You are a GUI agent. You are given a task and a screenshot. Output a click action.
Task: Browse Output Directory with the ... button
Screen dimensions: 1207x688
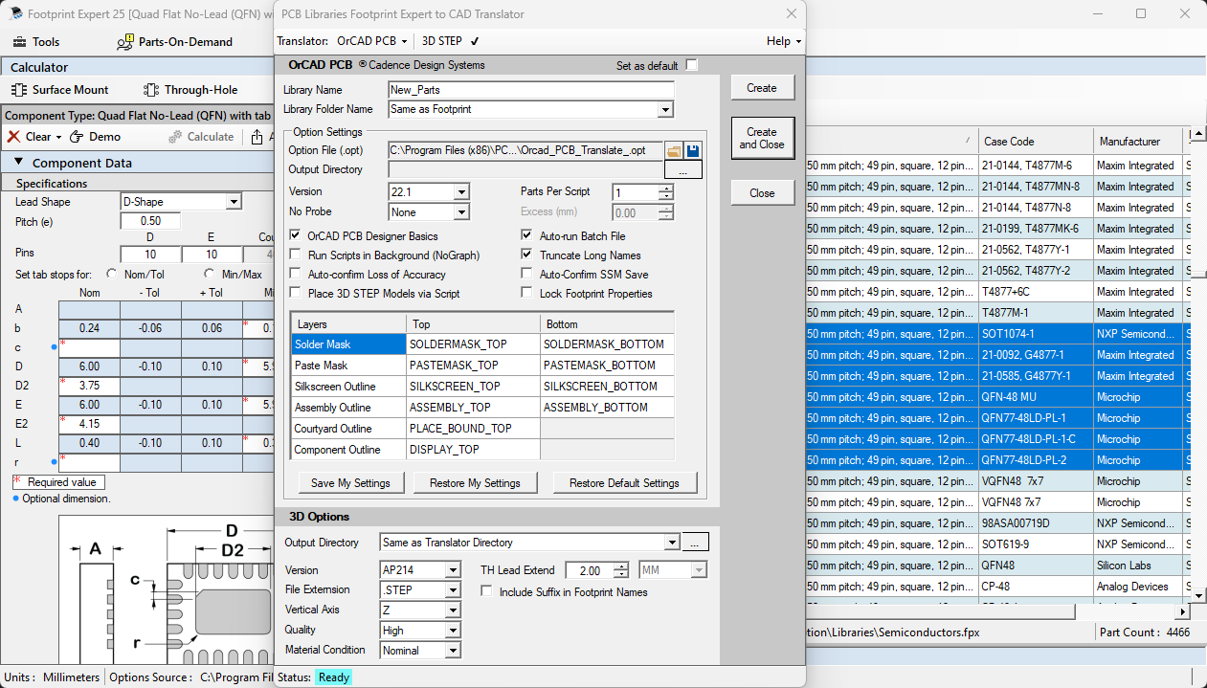click(683, 170)
